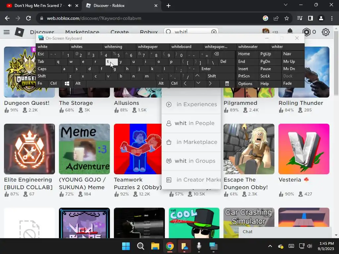
Task: Open the Roblox Chat panel
Action: pyautogui.click(x=285, y=232)
